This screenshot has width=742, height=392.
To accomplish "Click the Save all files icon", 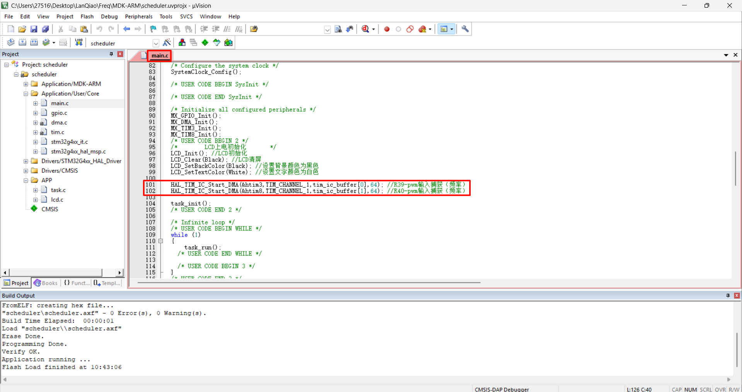I will coord(46,29).
